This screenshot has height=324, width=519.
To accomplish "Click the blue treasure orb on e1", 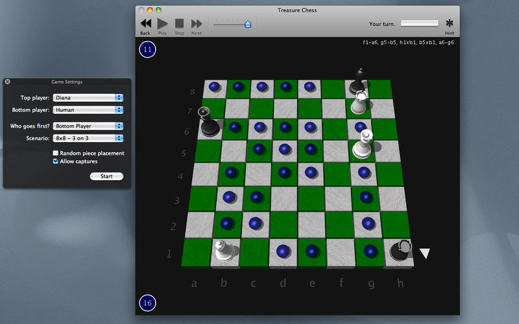I will (x=312, y=251).
